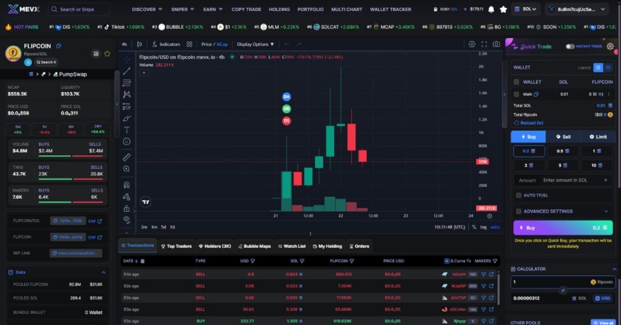This screenshot has width=621, height=325.
Task: Switch to the Holders (3K) tab
Action: pos(215,246)
